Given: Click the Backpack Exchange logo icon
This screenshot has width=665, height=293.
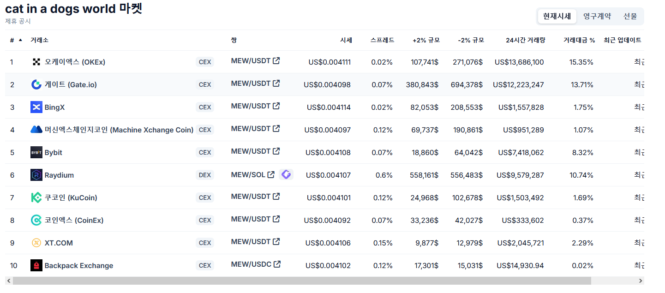Looking at the screenshot, I should (36, 265).
